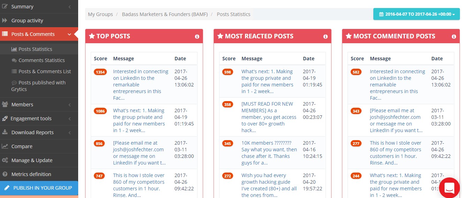Click the Group activity forward-arrows icon
This screenshot has height=198, width=462.
[5, 21]
